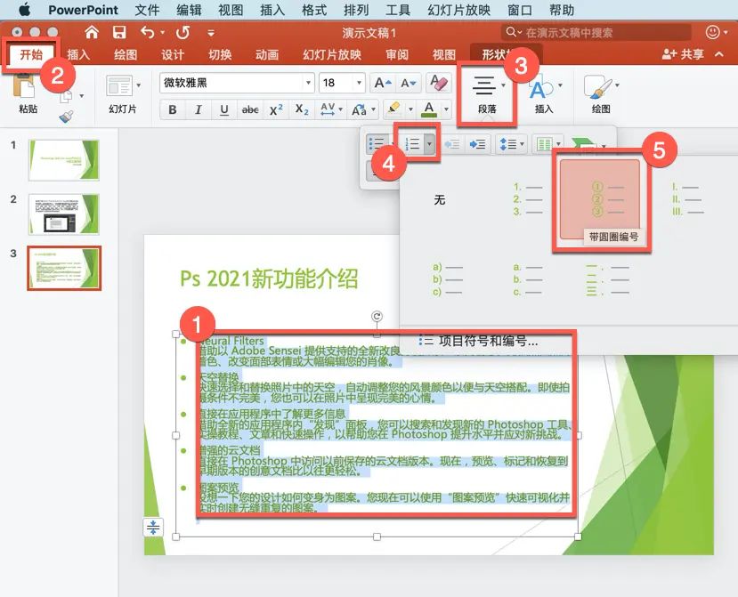This screenshot has width=738, height=597.
Task: Toggle italic formatting
Action: tap(199, 109)
